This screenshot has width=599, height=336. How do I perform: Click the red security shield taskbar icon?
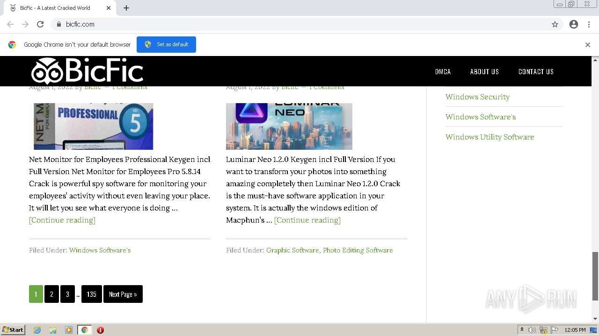pos(100,330)
